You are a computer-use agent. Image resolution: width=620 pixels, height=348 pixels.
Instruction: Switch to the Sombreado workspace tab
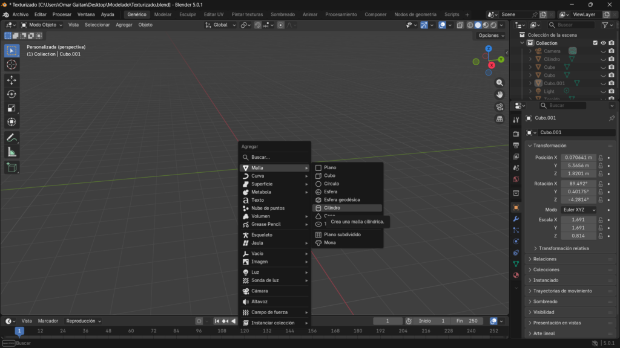pyautogui.click(x=283, y=14)
